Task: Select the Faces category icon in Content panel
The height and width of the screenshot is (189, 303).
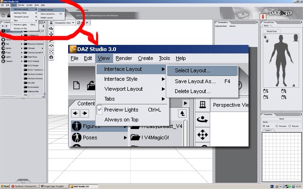Action: click(x=3, y=40)
